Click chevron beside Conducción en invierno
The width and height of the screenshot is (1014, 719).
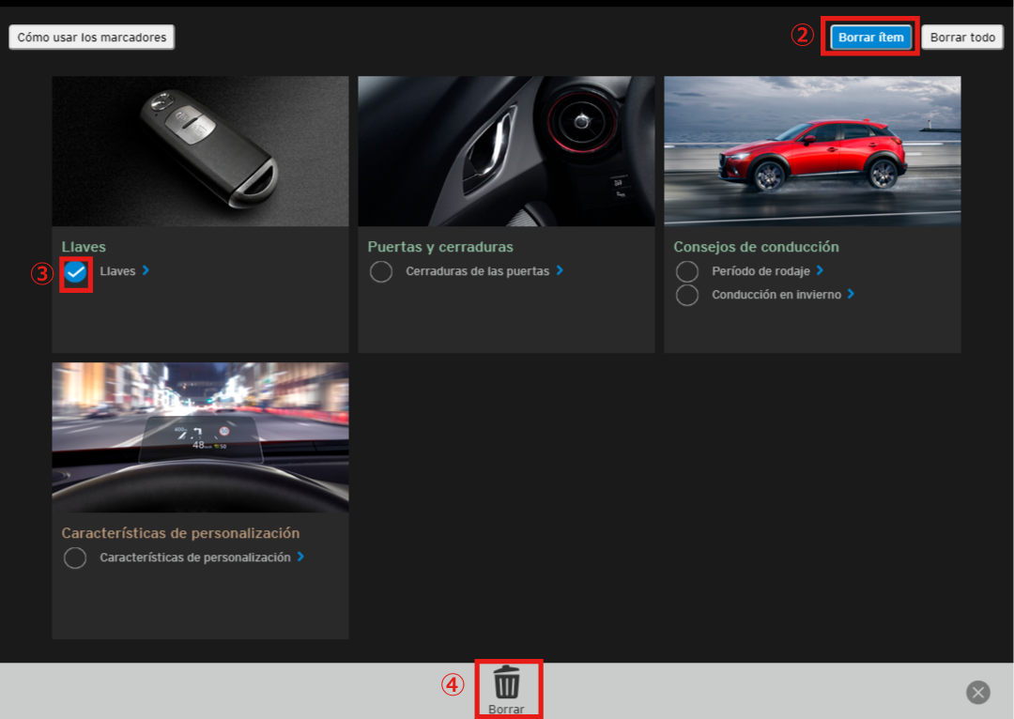point(851,294)
